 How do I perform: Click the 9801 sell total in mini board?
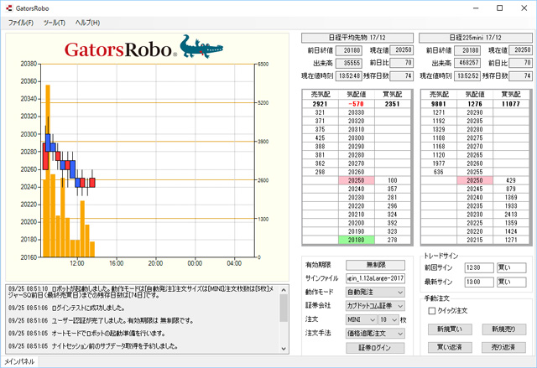click(x=439, y=104)
